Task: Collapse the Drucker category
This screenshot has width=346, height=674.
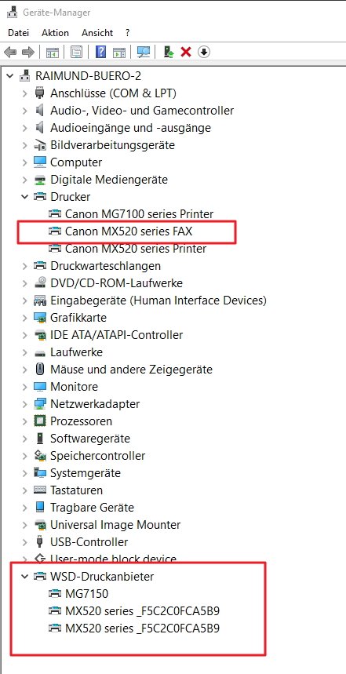Action: coord(24,196)
